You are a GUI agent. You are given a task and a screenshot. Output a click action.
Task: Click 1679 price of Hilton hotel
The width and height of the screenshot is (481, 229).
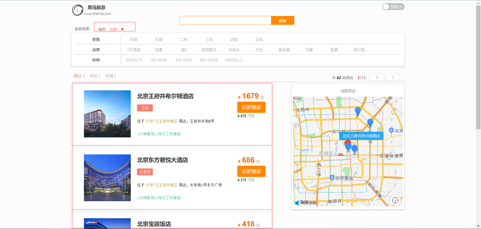(x=250, y=96)
